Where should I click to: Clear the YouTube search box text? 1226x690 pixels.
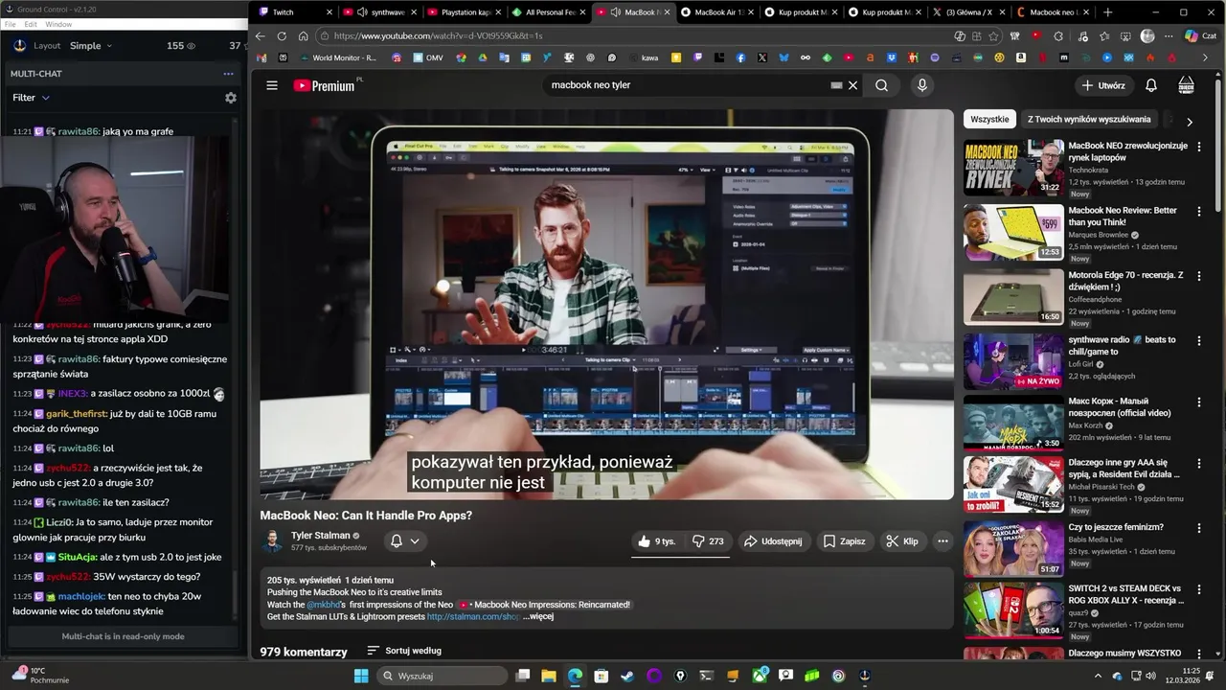coord(852,85)
